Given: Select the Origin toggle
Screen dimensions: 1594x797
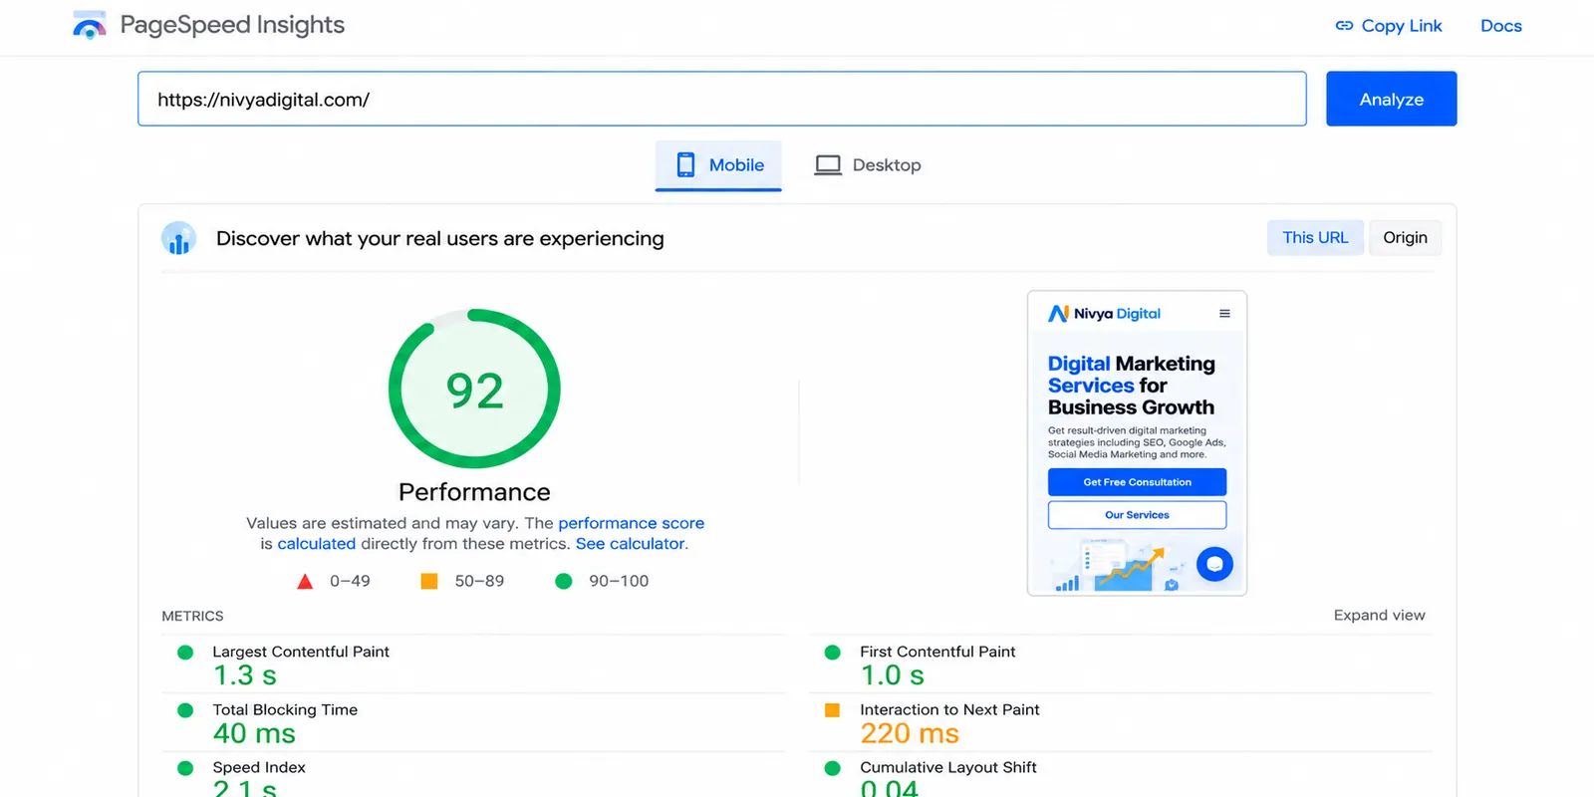Looking at the screenshot, I should point(1405,238).
